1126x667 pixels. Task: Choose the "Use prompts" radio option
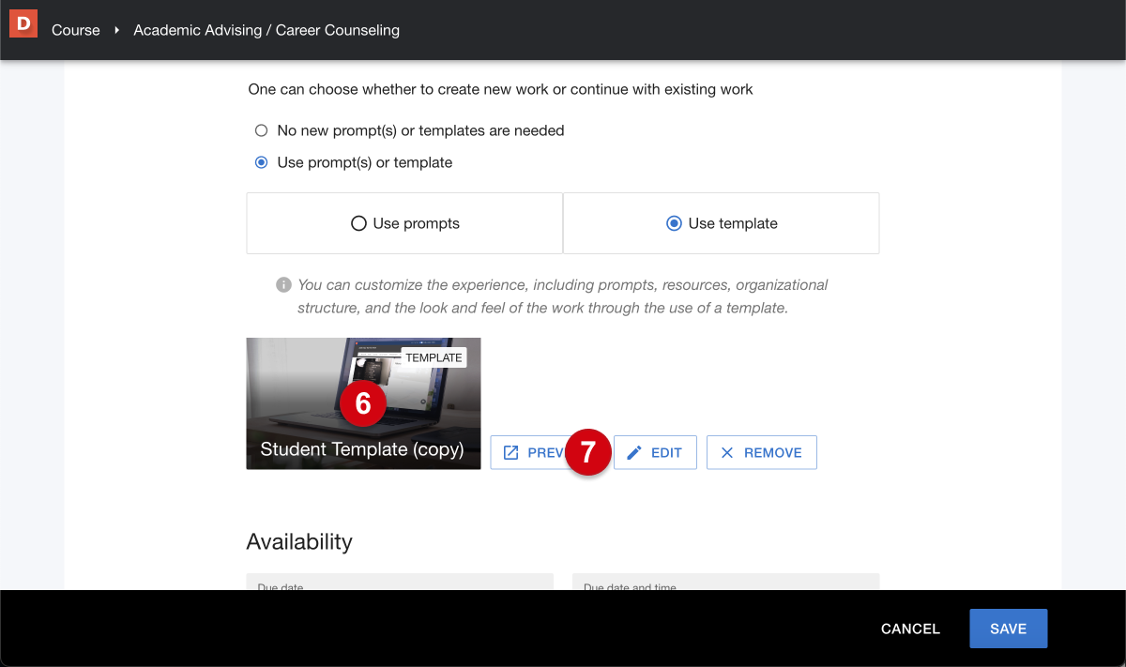(x=358, y=223)
